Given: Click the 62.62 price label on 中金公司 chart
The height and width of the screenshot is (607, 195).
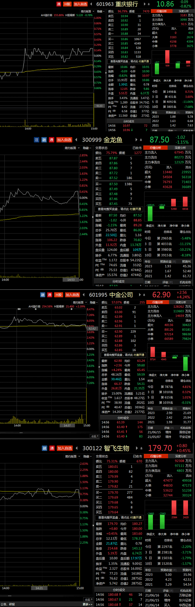Looking at the screenshot, I should [x=92, y=329].
